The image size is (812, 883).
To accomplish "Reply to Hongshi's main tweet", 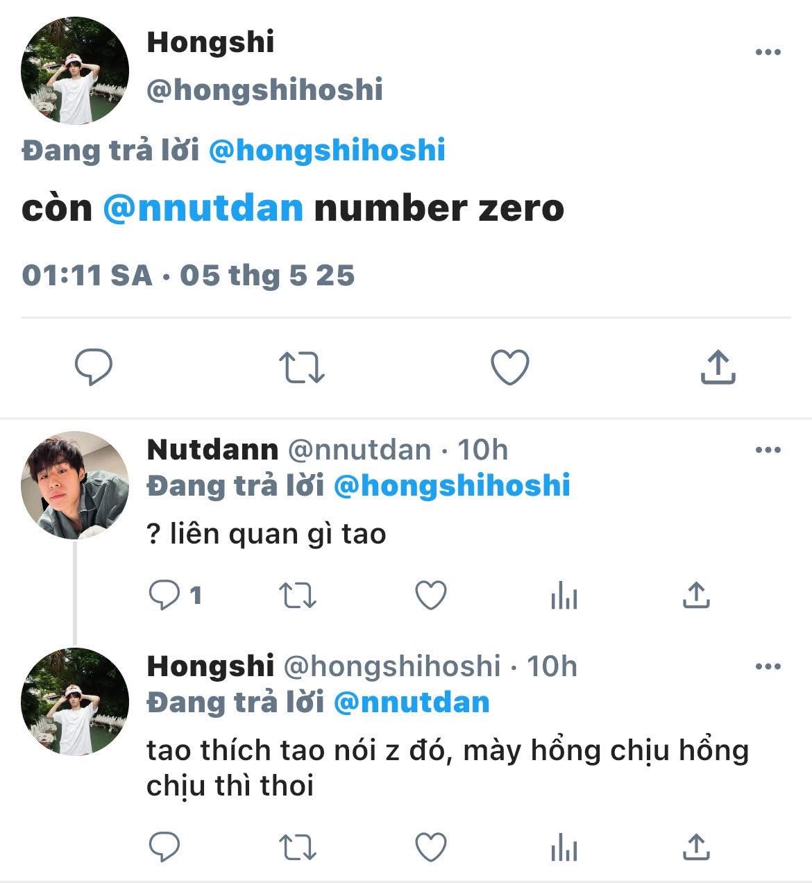I will [x=94, y=368].
